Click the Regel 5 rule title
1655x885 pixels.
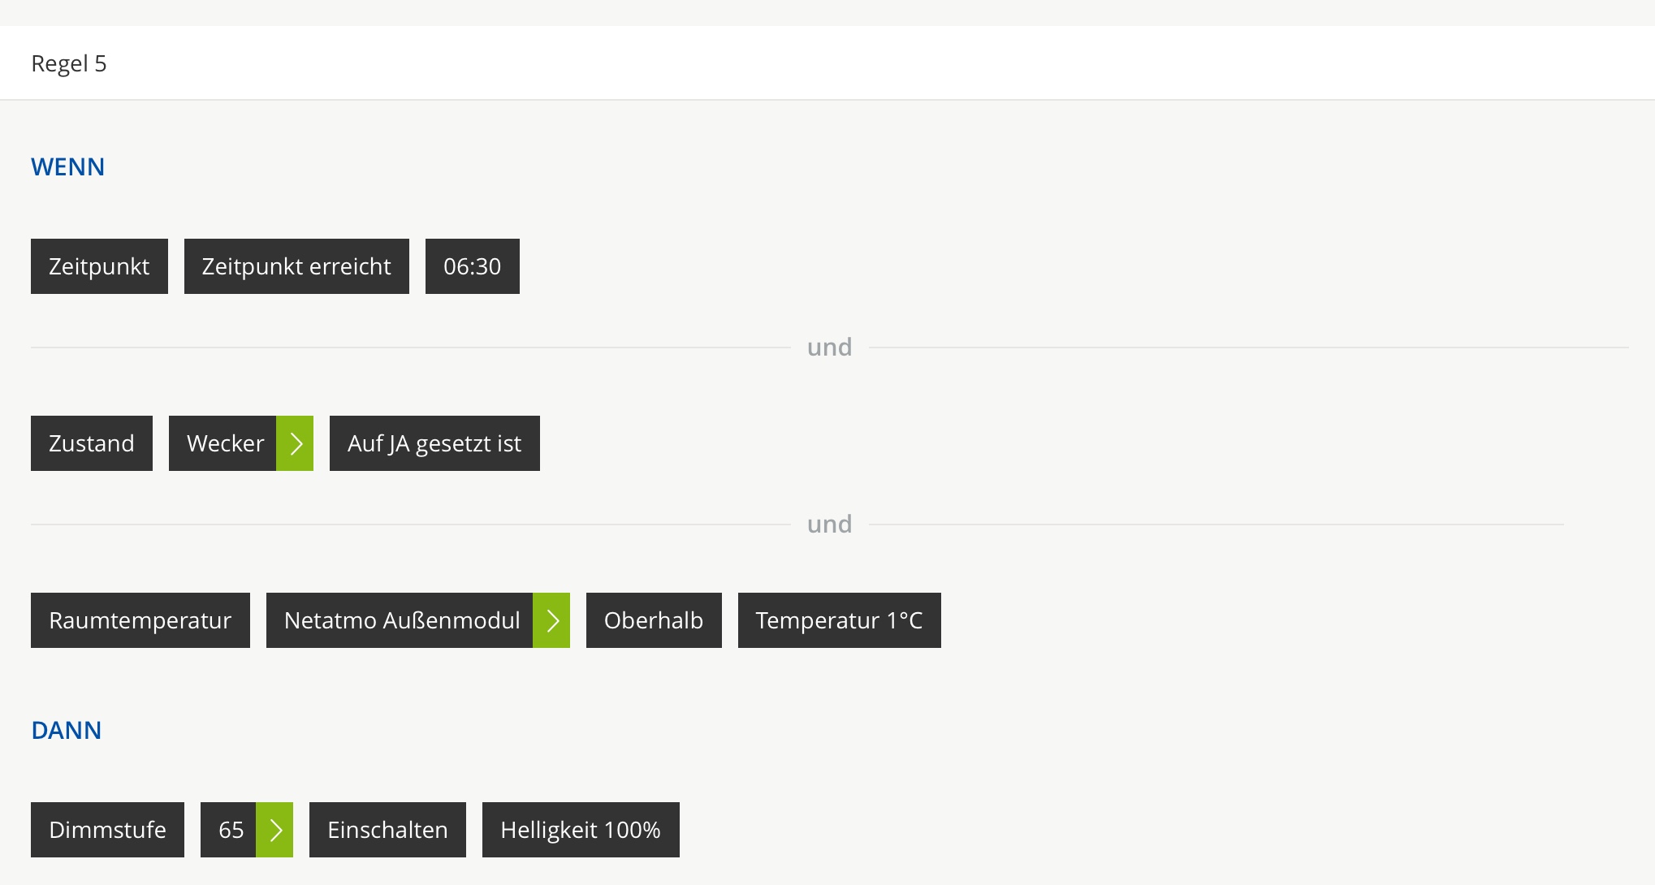click(69, 63)
